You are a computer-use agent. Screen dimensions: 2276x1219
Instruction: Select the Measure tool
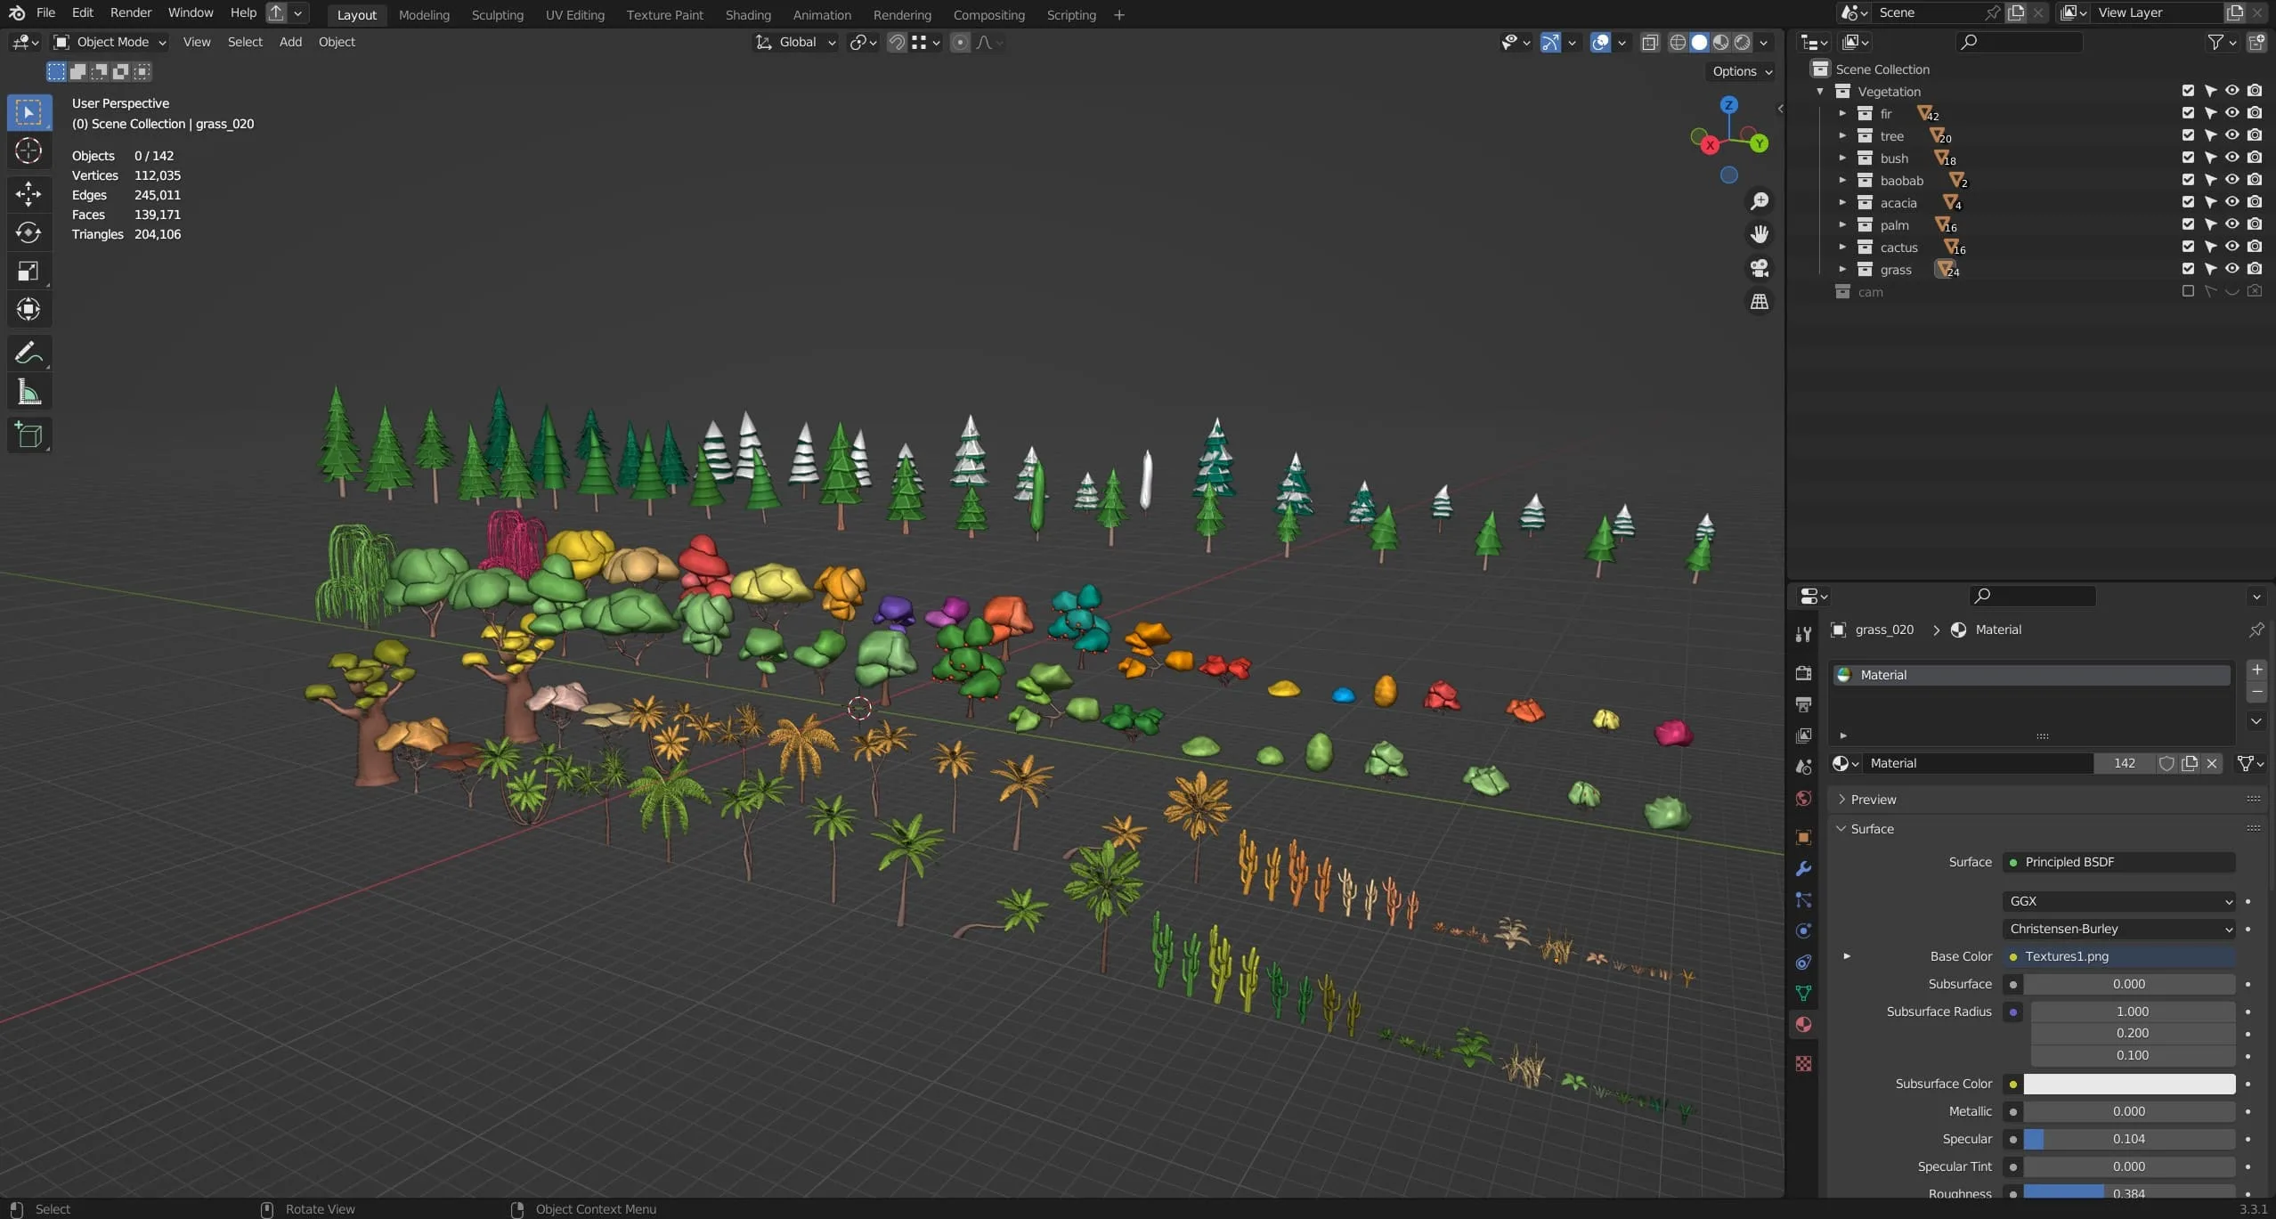[x=28, y=392]
